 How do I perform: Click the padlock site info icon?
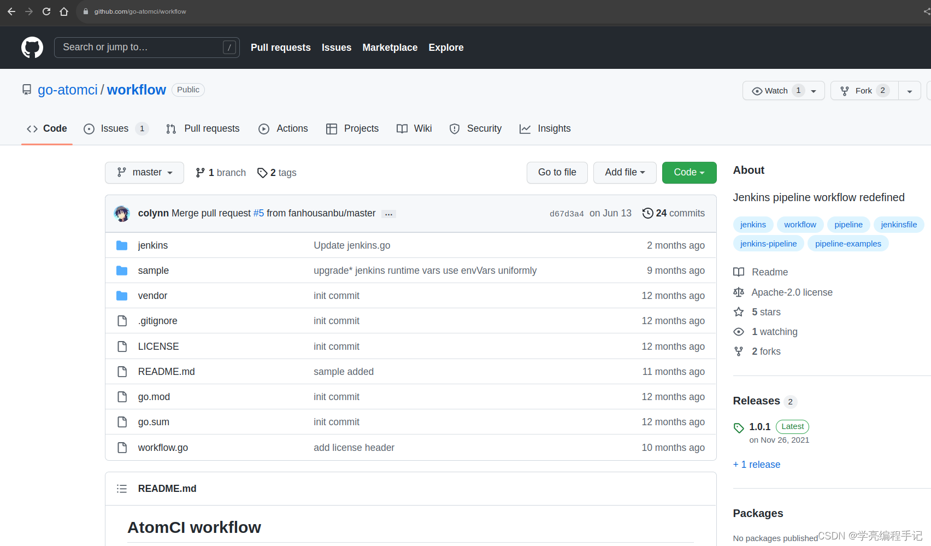[86, 11]
